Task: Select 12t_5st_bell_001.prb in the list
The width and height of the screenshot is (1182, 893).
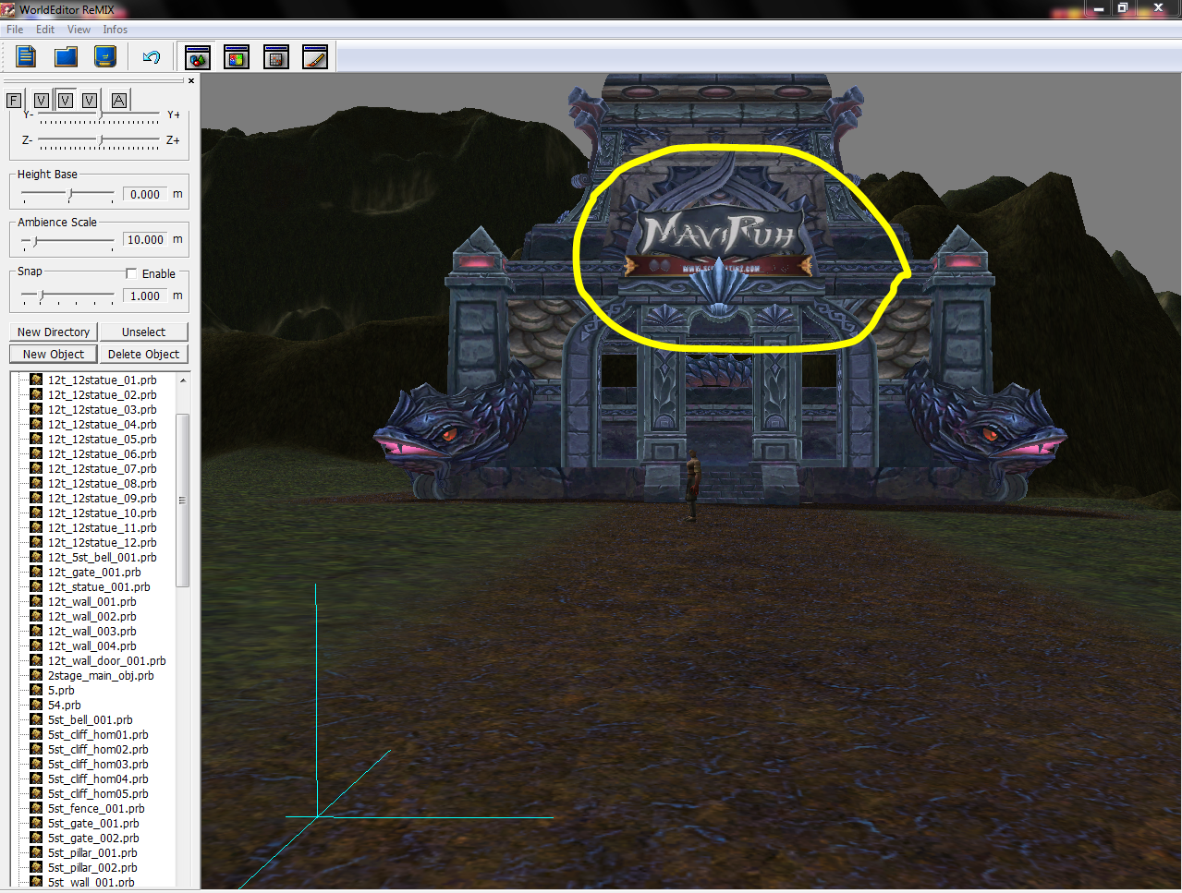Action: pos(102,557)
